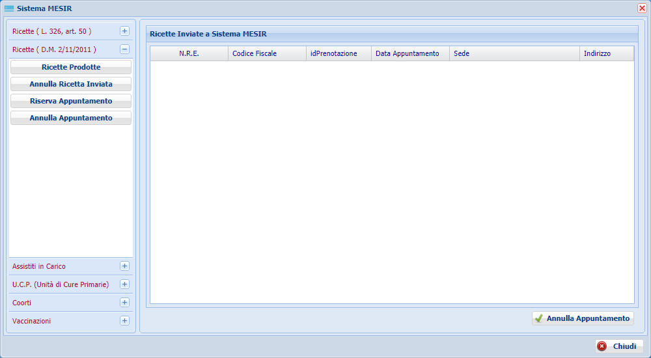
Task: Click the Coorti label
Action: click(21, 303)
